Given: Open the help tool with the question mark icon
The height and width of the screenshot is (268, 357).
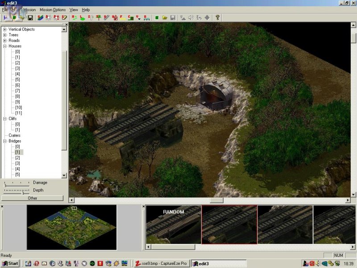Looking at the screenshot, I should coord(217,18).
